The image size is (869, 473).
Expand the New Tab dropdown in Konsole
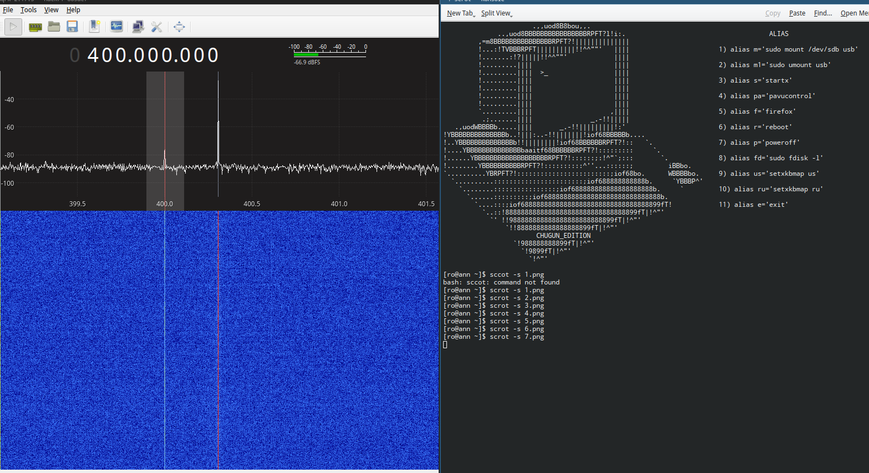[461, 13]
